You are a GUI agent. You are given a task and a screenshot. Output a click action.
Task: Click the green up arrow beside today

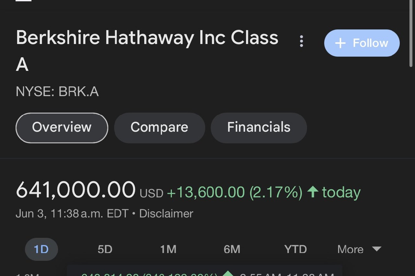(313, 192)
